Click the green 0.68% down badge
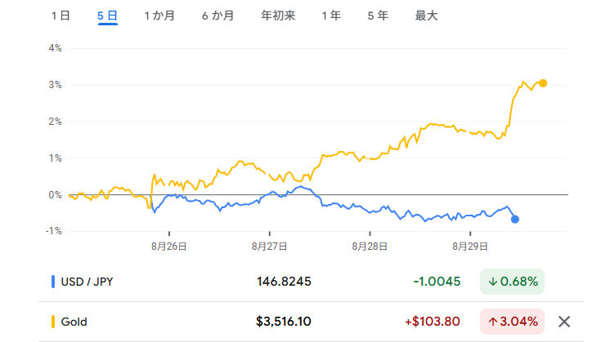 tap(512, 282)
